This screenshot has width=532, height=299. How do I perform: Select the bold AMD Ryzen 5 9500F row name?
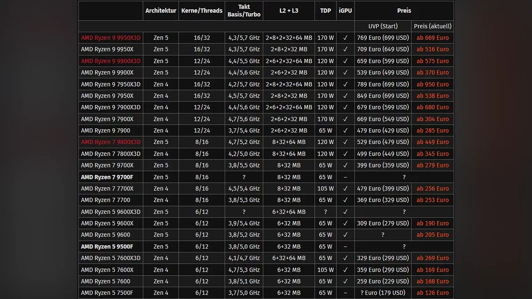coord(107,247)
